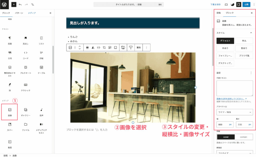Select the デフォルト style

[x=225, y=41]
